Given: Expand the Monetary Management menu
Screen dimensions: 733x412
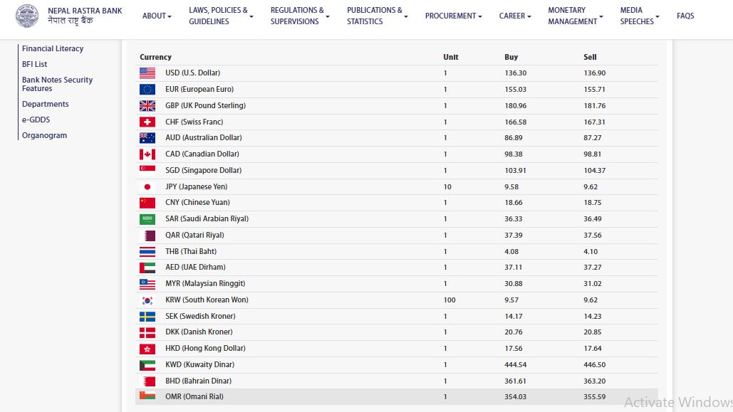Looking at the screenshot, I should (x=575, y=16).
